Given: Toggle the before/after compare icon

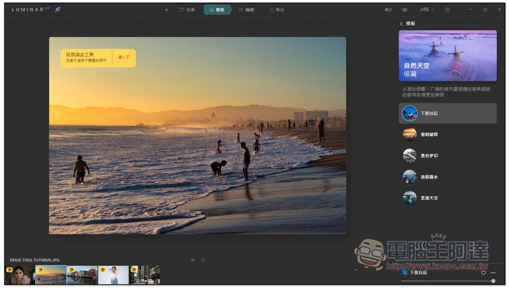Looking at the screenshot, I should [388, 10].
